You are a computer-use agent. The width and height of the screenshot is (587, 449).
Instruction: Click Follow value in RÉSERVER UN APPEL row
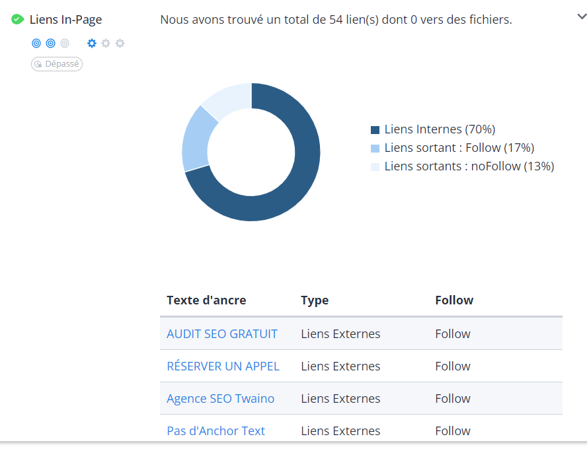(x=453, y=366)
